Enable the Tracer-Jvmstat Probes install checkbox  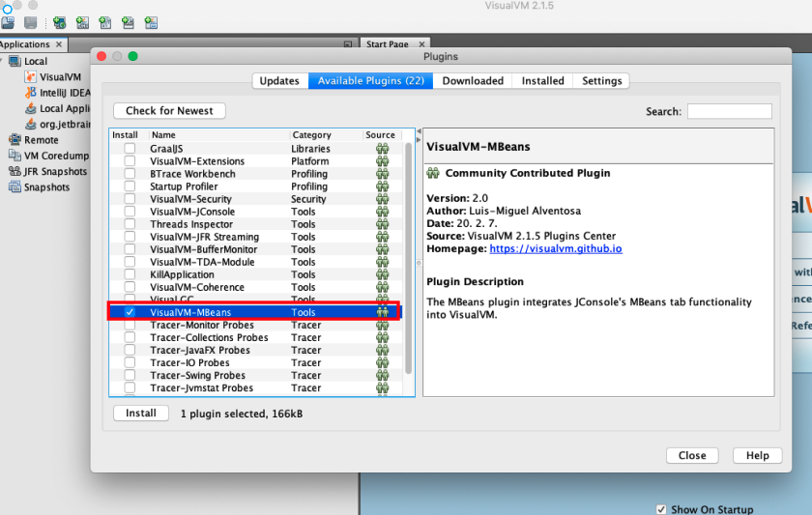pos(130,387)
